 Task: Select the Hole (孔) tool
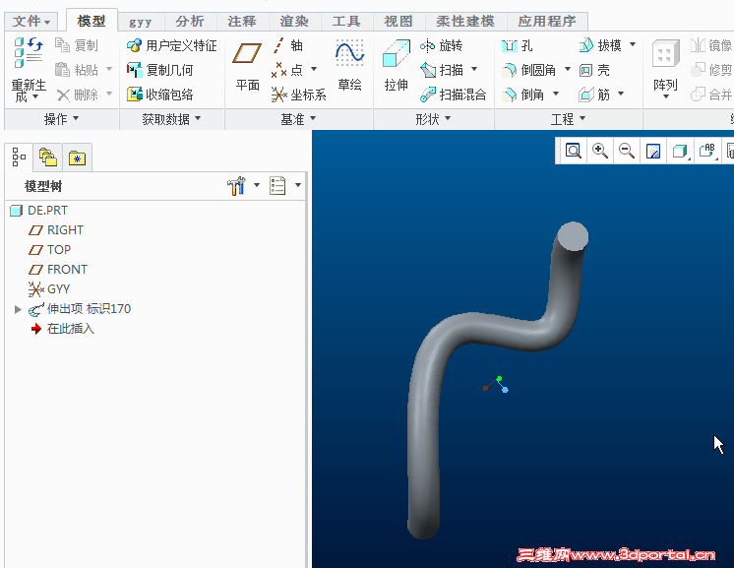pyautogui.click(x=517, y=45)
